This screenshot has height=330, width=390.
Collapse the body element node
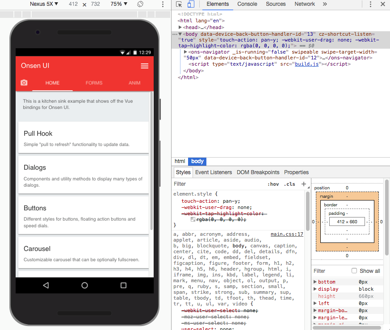pyautogui.click(x=180, y=34)
